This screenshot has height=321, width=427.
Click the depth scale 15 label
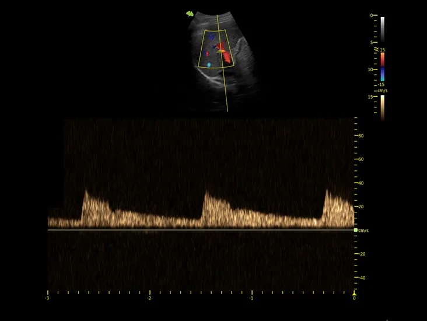[370, 97]
